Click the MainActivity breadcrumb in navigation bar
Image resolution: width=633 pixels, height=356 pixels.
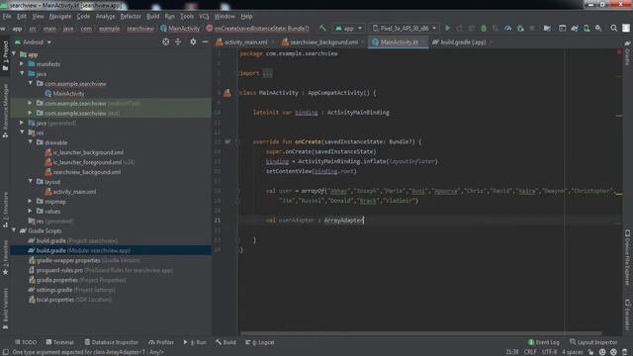tap(180, 29)
